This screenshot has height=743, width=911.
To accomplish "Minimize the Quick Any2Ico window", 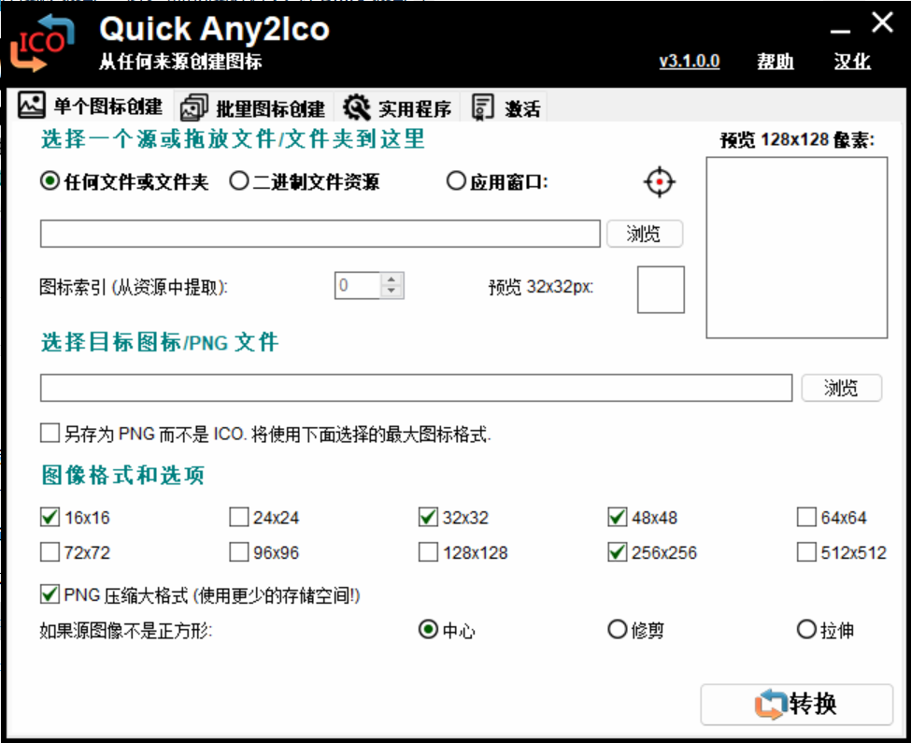I will (840, 29).
